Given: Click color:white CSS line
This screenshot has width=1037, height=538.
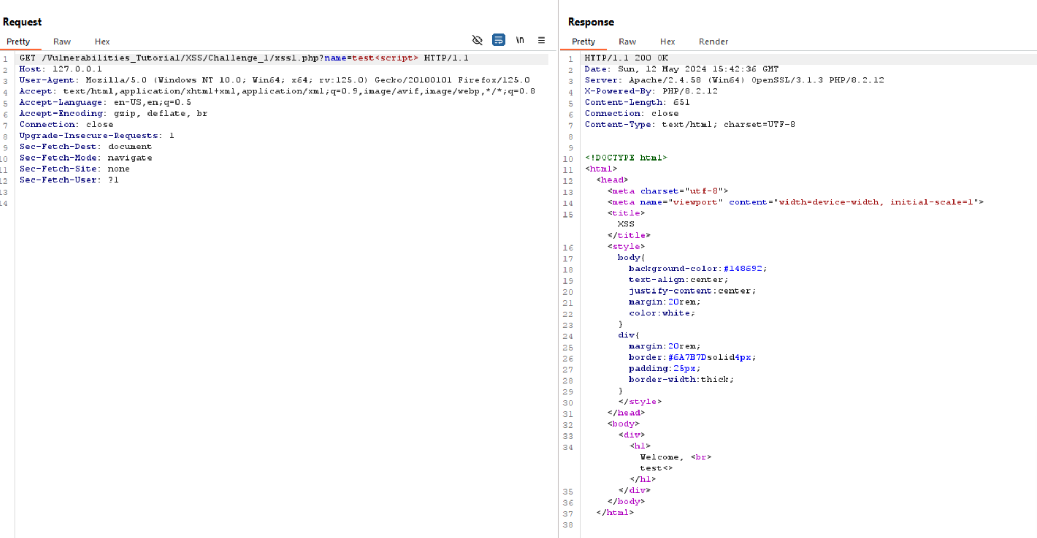Looking at the screenshot, I should click(x=662, y=313).
